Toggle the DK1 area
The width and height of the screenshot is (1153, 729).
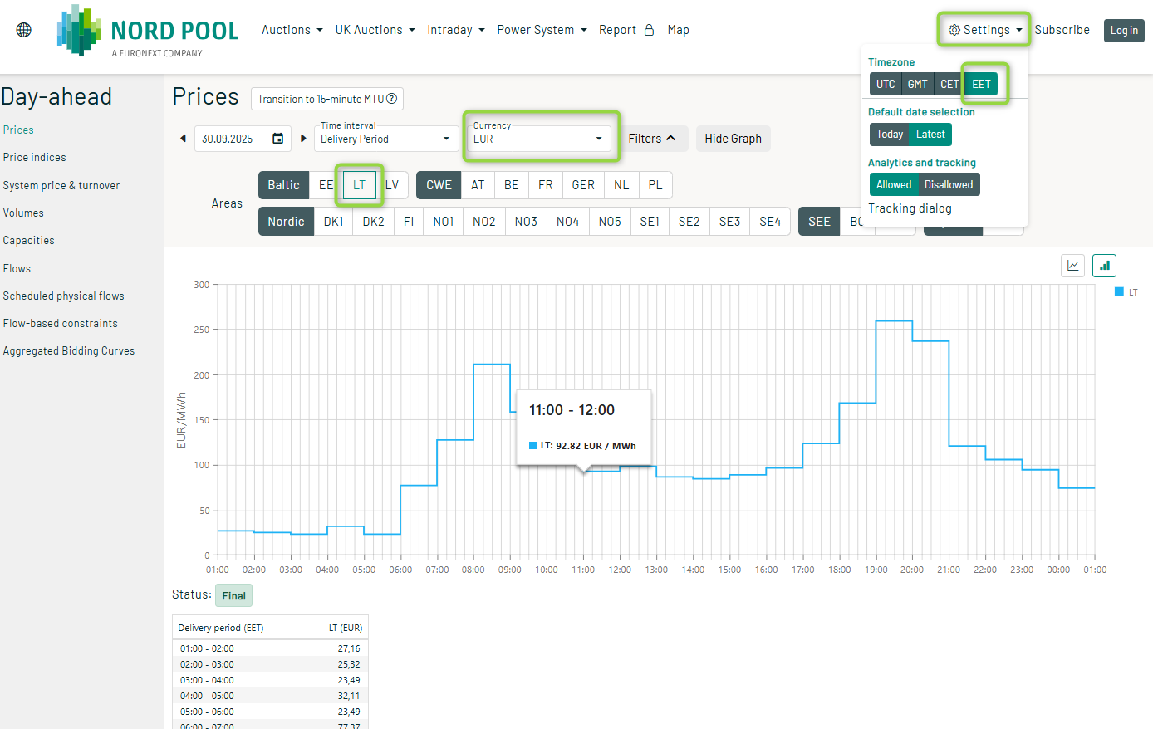click(x=333, y=222)
